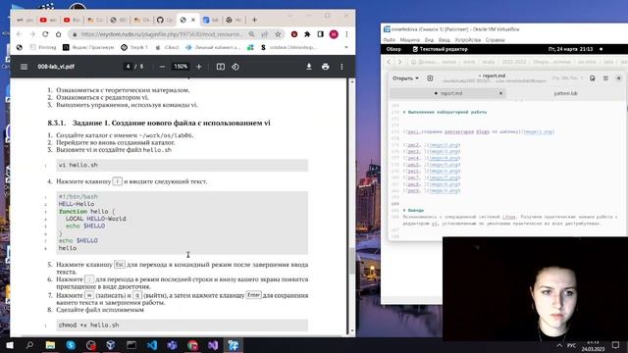Open VirtualBox from taskbar
The image size is (628, 353).
click(111, 345)
